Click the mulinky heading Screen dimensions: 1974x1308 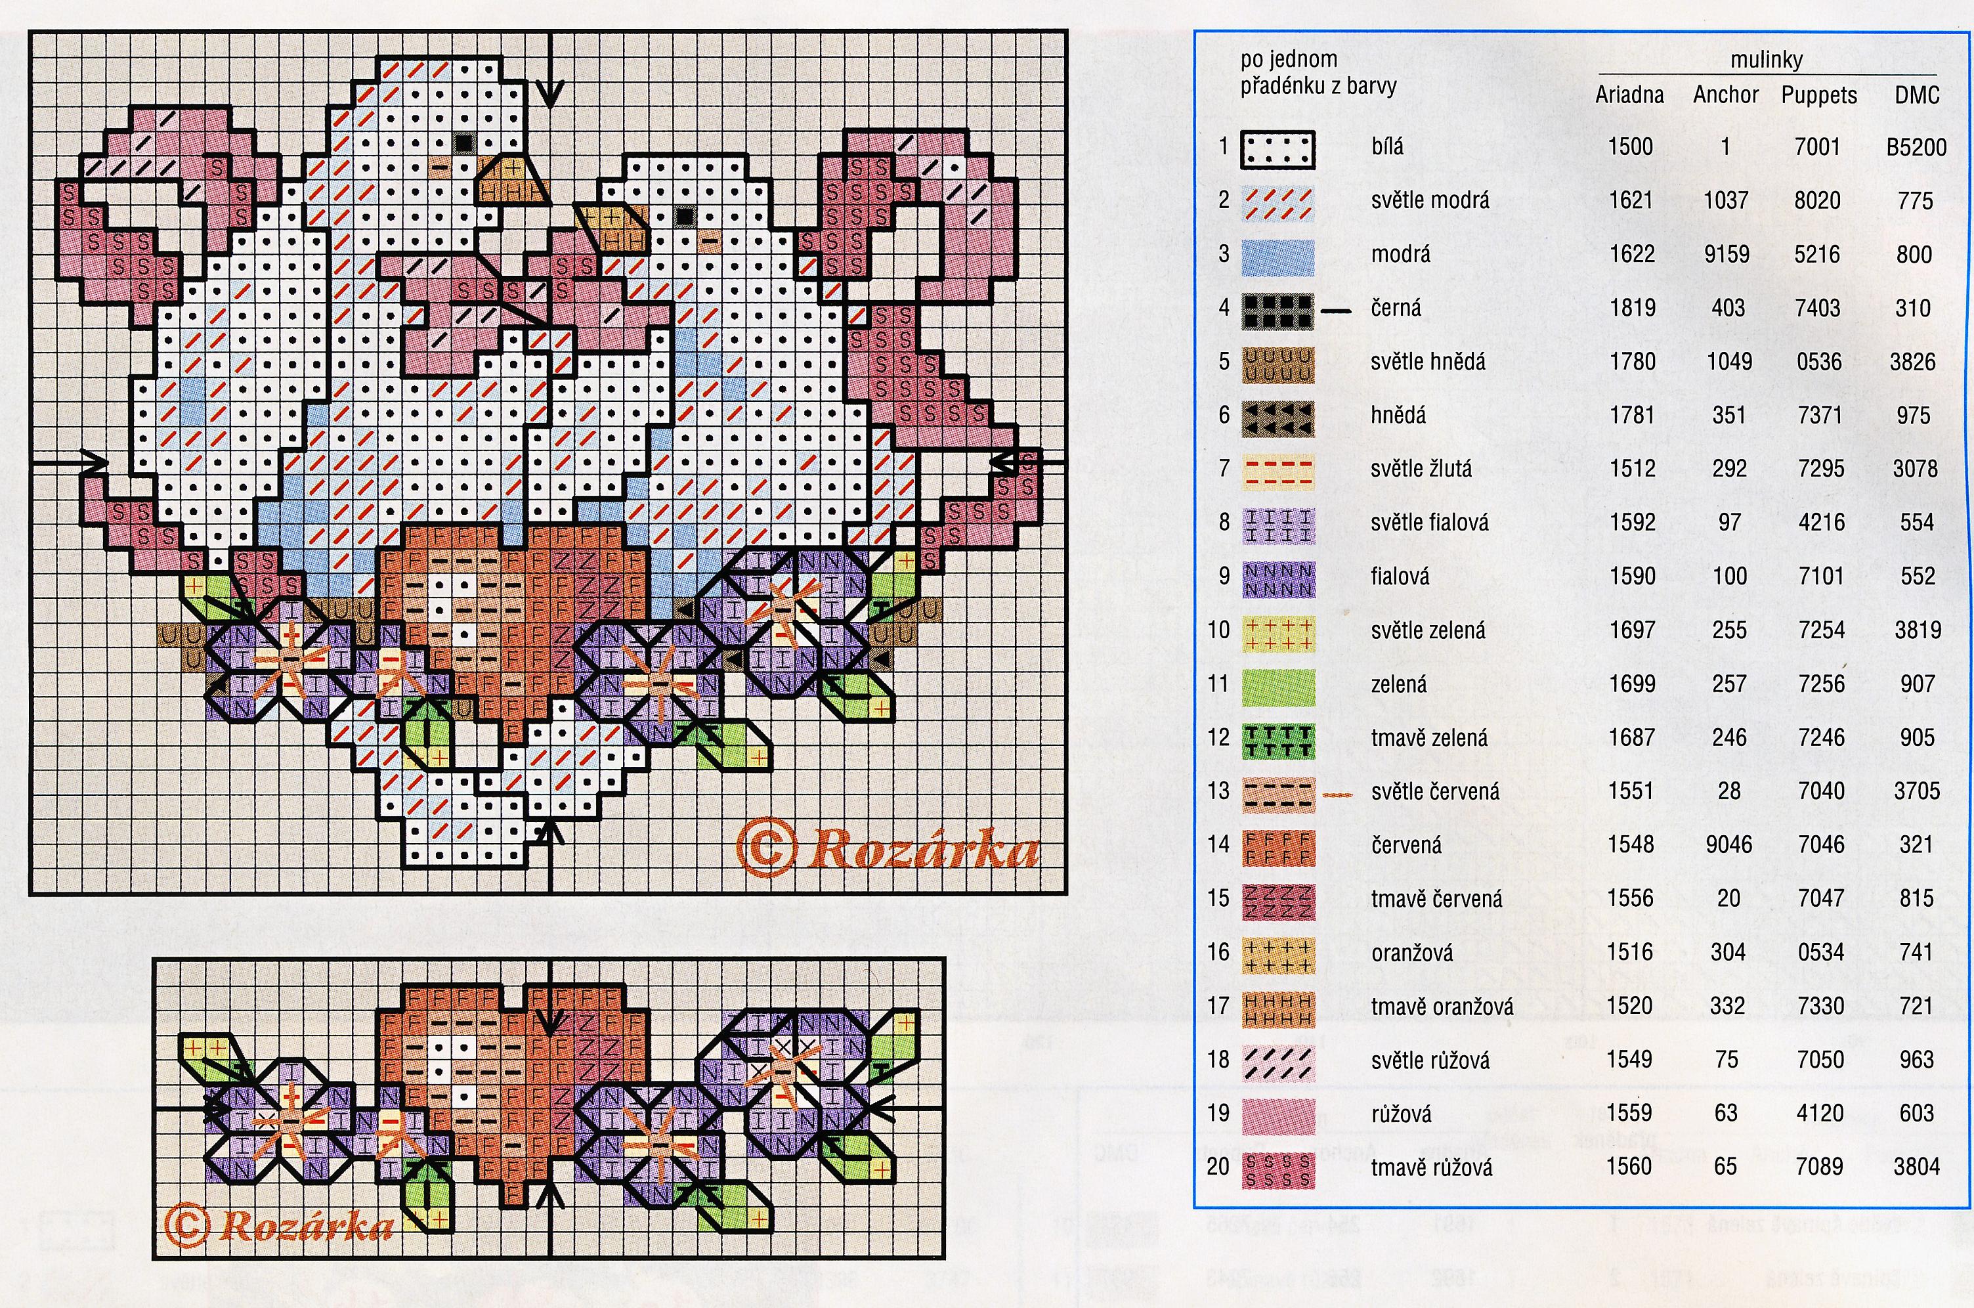1767,60
